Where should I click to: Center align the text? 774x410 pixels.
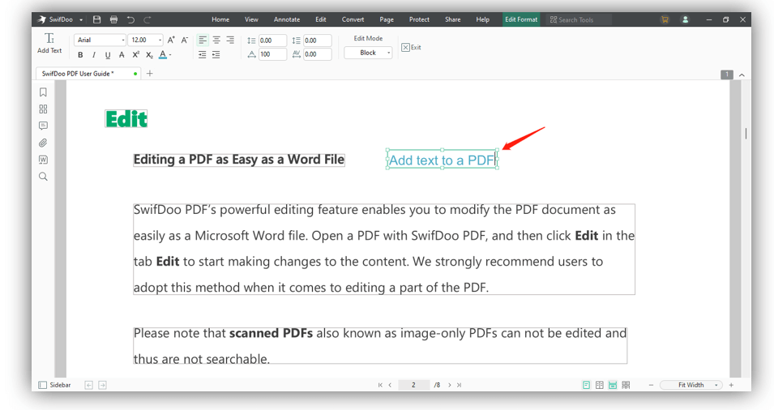tap(216, 40)
